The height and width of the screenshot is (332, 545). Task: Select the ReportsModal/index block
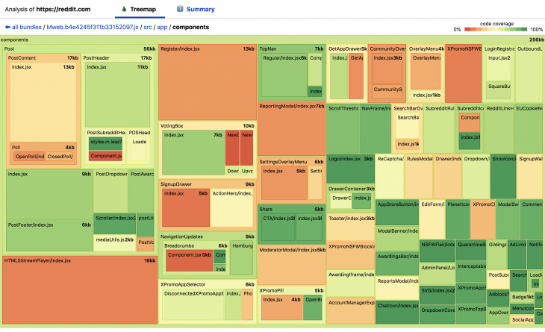pos(397,288)
